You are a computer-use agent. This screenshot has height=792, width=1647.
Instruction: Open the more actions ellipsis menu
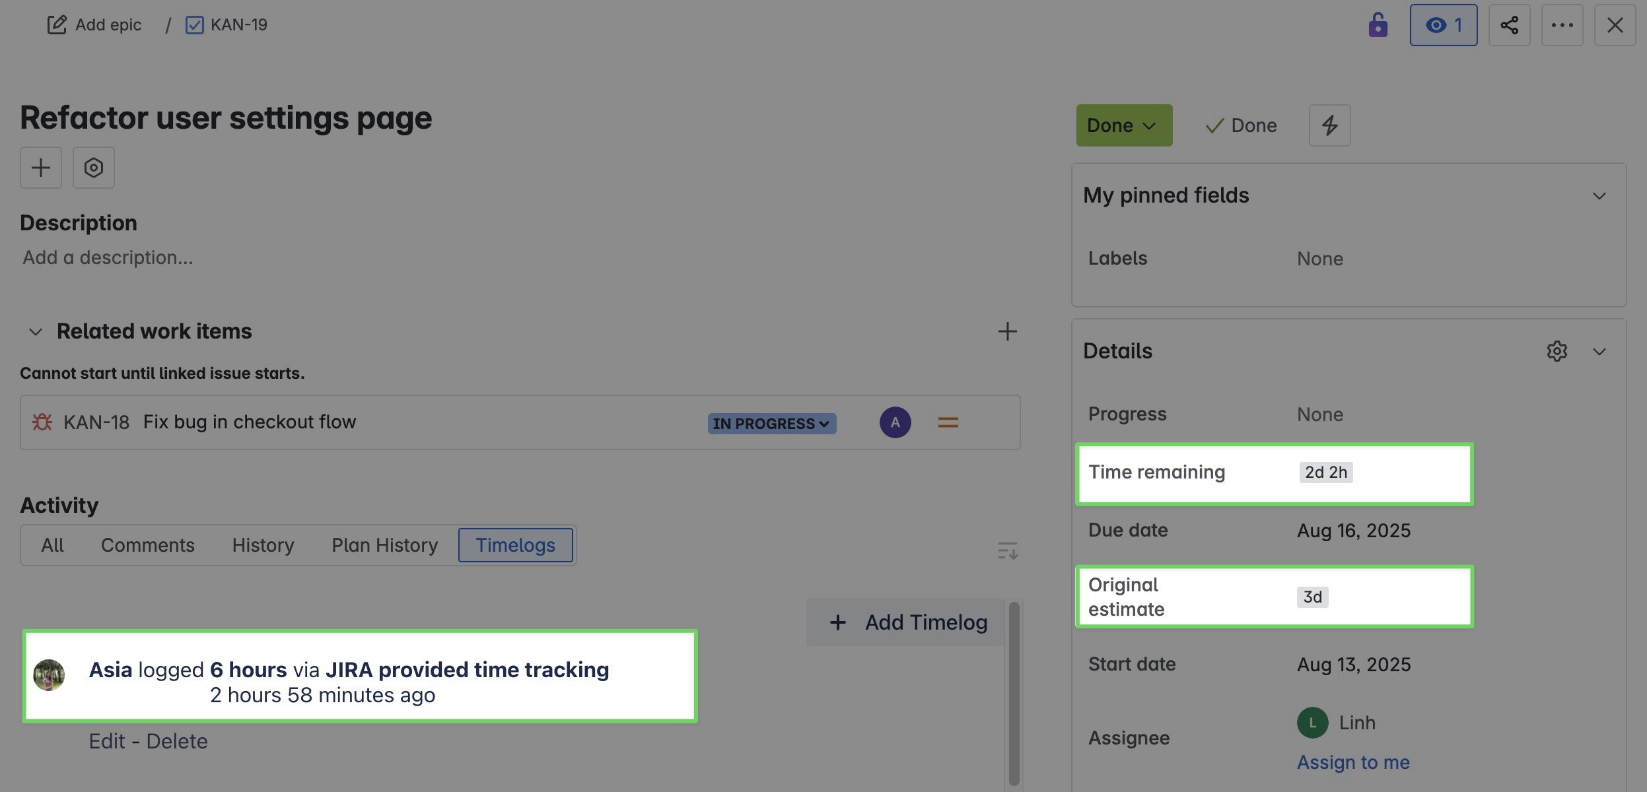pos(1562,25)
